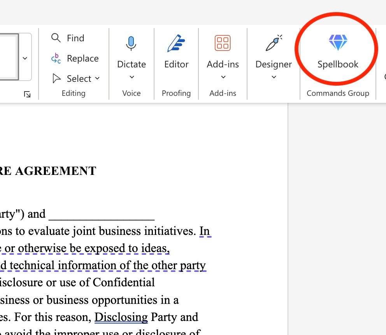The width and height of the screenshot is (386, 335).
Task: Expand the Dictate options chevron
Action: click(132, 77)
